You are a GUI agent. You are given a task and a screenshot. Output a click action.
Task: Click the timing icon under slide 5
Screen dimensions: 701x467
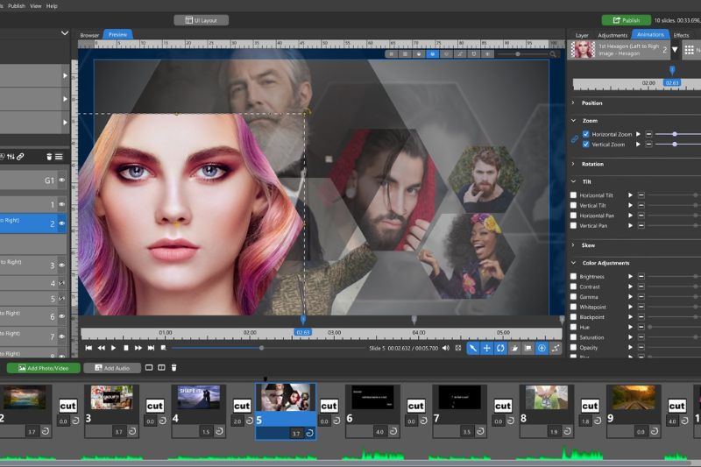[x=309, y=433]
